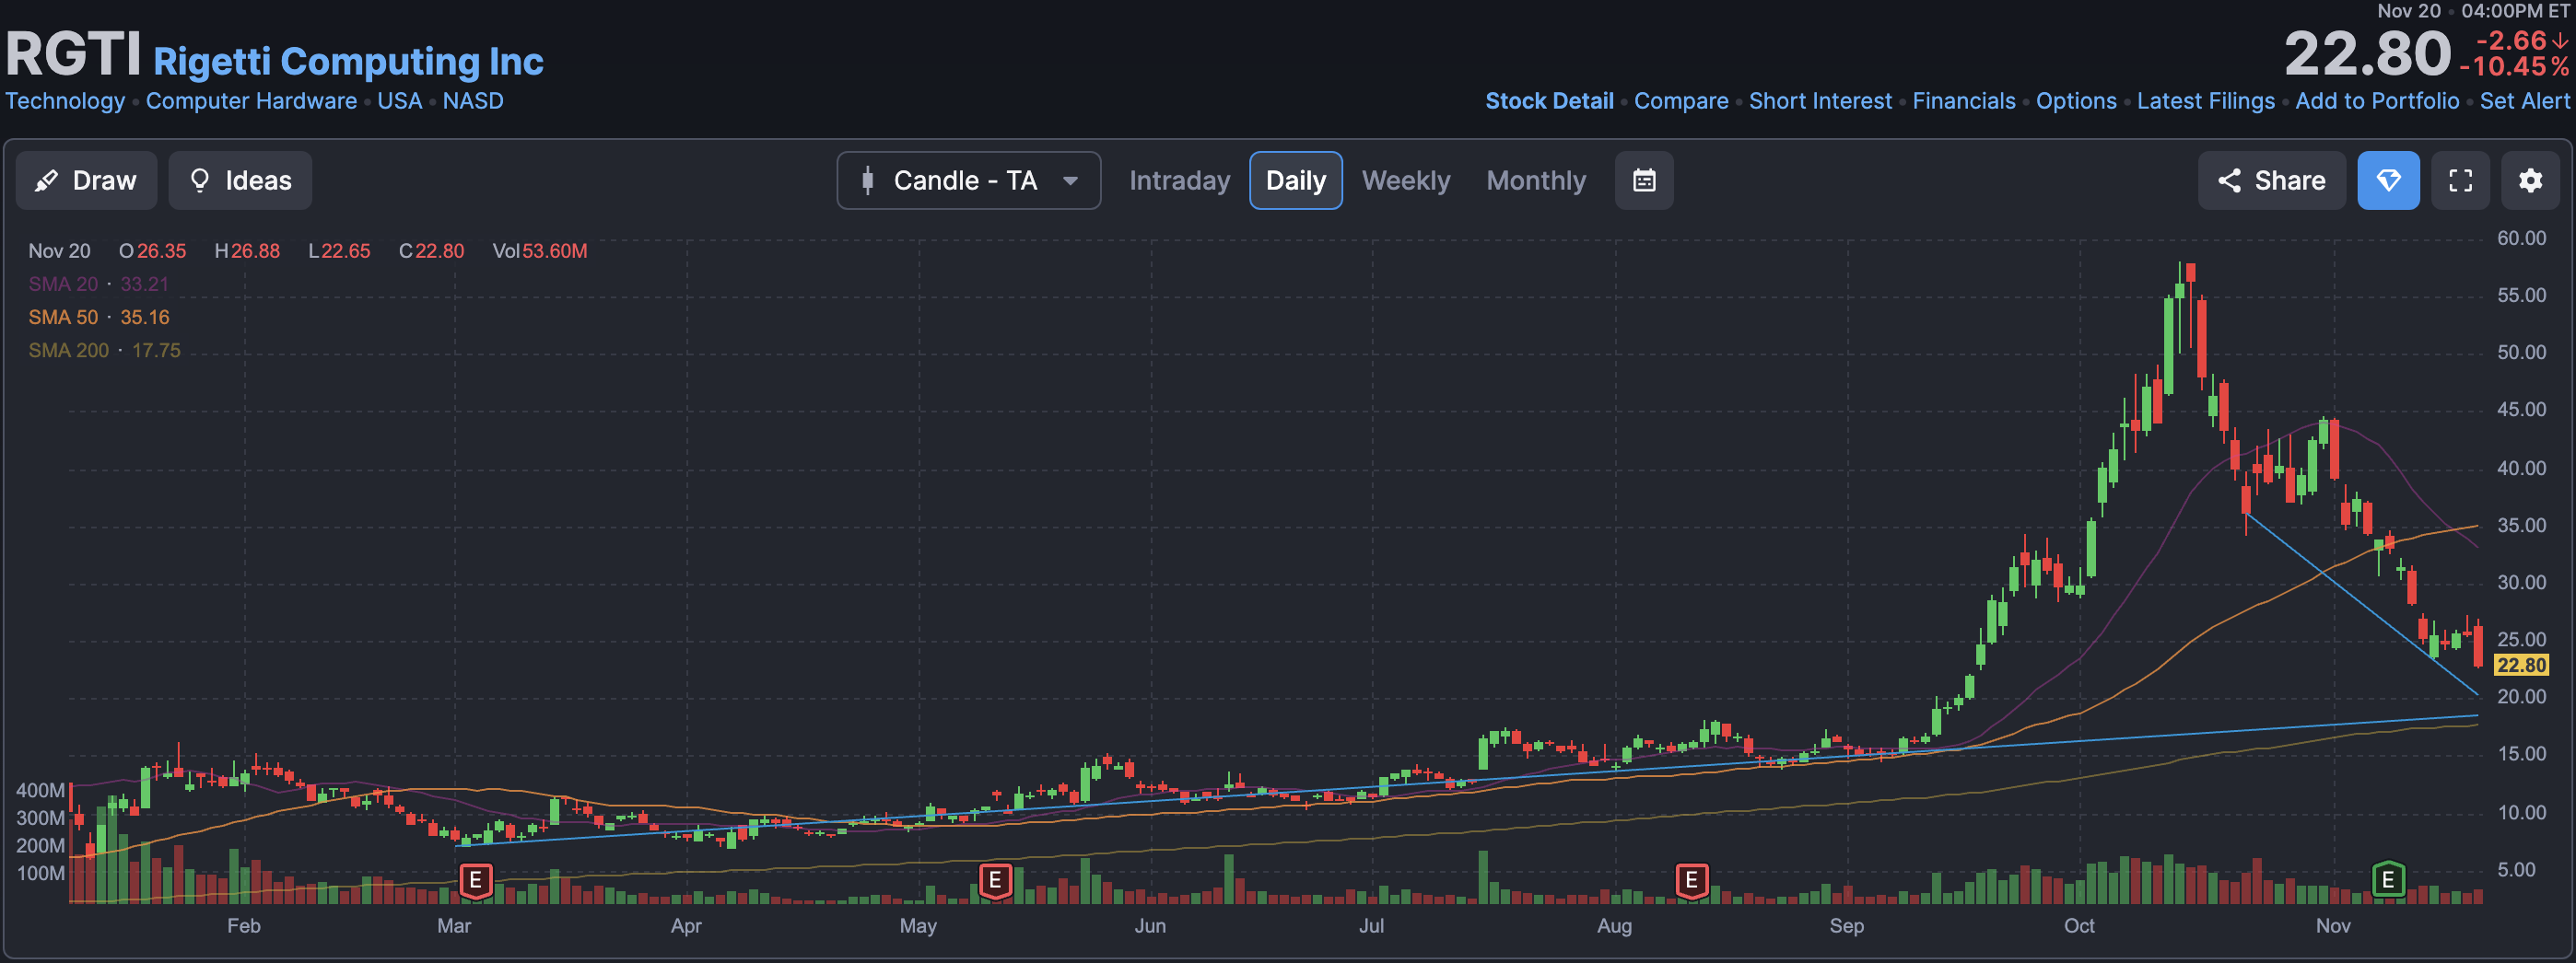Click the RGTI ticker symbol
Image resolution: width=2576 pixels, height=963 pixels.
click(73, 54)
